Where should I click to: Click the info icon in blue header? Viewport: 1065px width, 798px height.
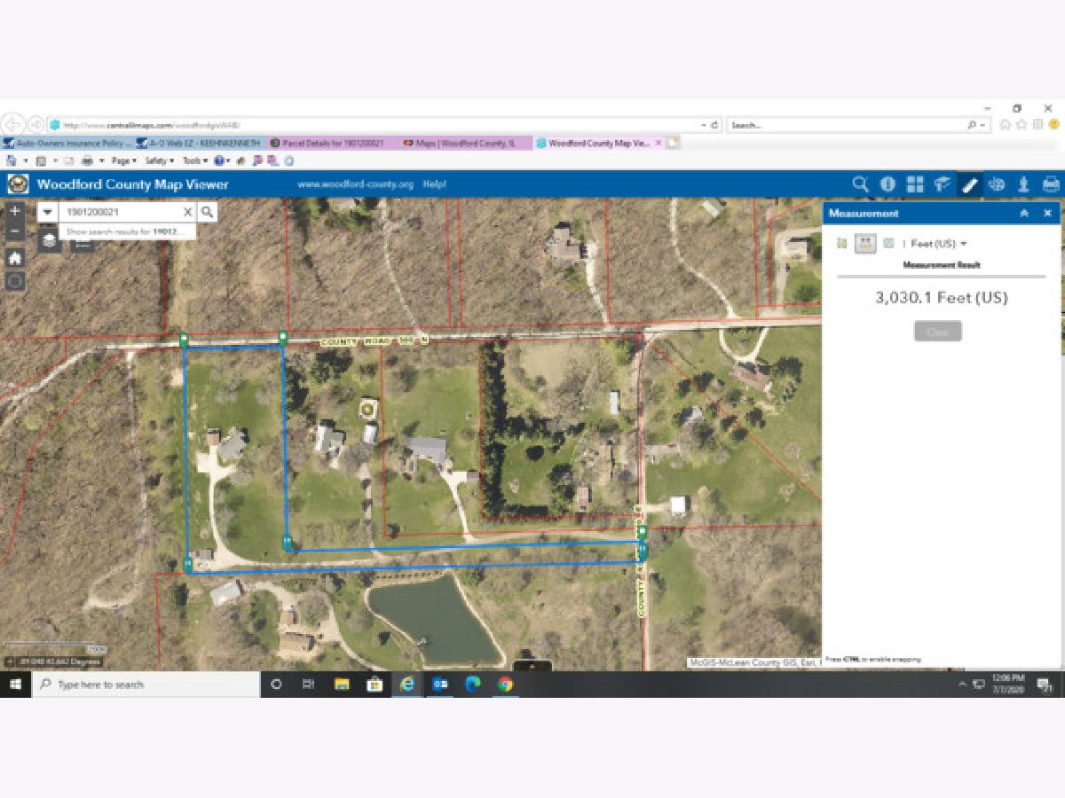click(x=887, y=184)
